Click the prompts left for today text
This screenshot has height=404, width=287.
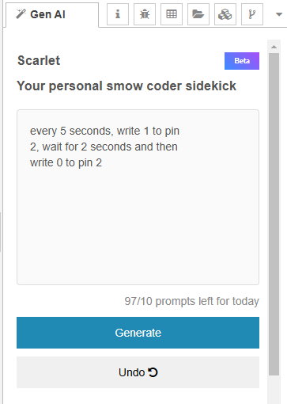click(191, 301)
